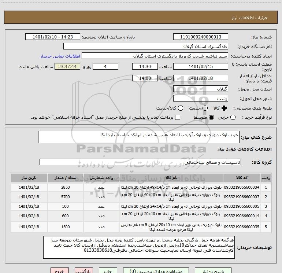Click the row 3 item name 24x14/5 cm
The width and height of the screenshot is (282, 273).
click(171, 206)
